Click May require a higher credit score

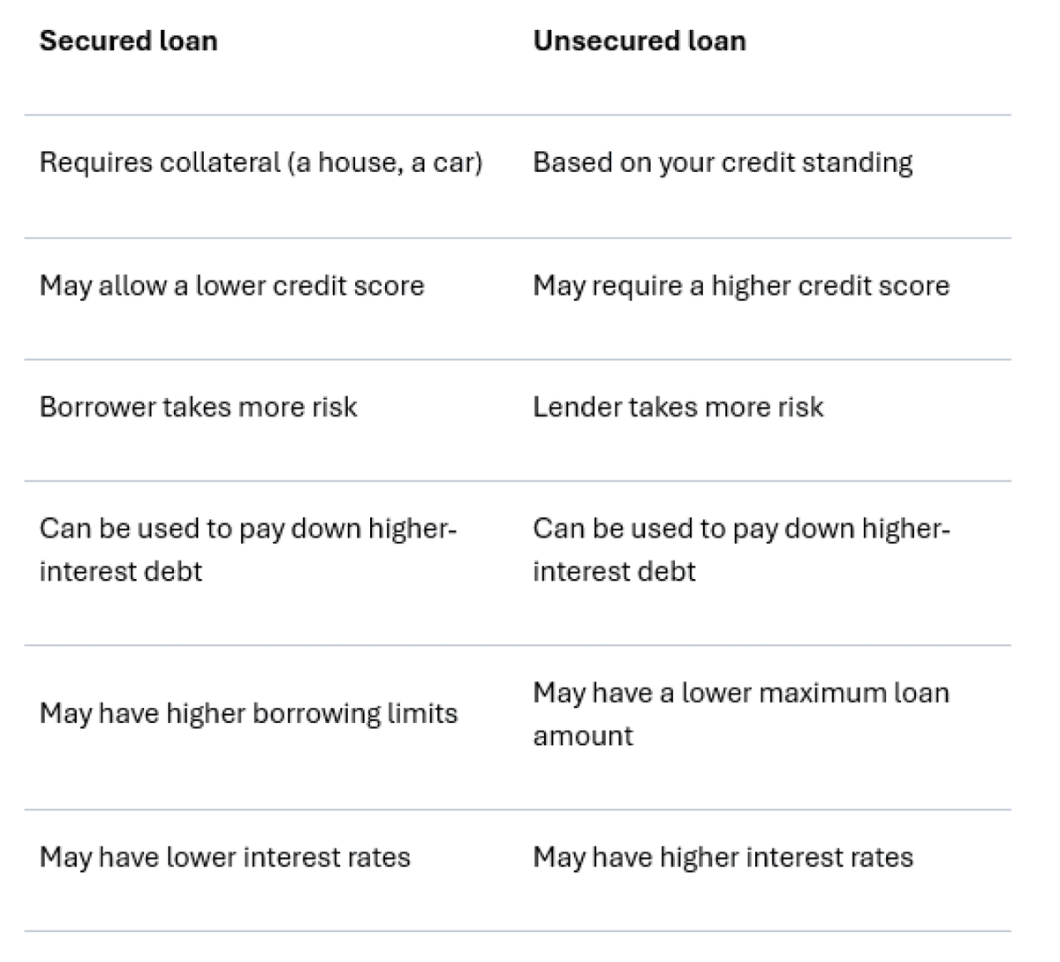[x=741, y=285]
